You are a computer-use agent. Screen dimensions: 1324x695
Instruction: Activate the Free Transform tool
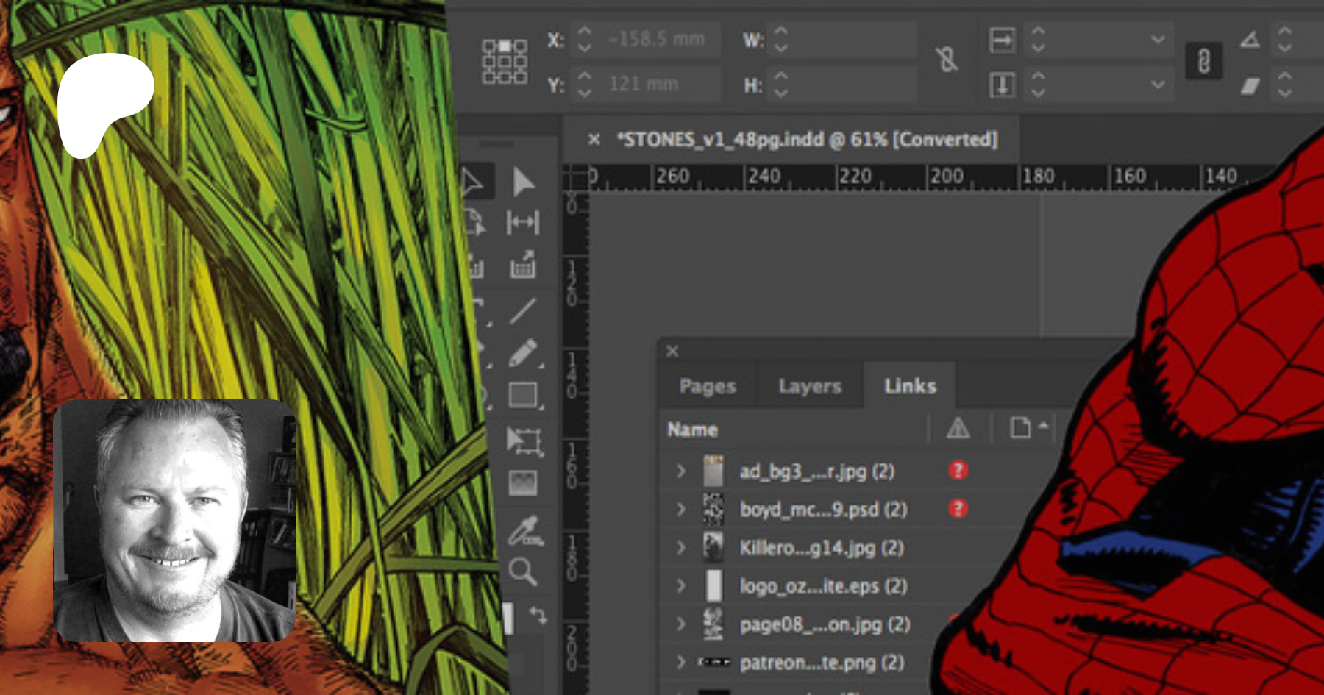click(x=523, y=441)
